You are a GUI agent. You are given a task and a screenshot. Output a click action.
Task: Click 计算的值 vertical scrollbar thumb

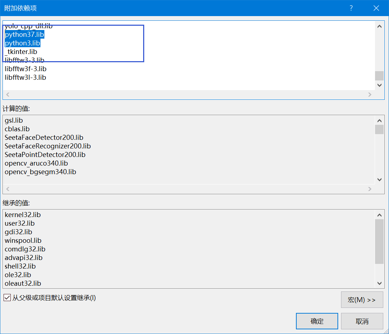click(379, 129)
